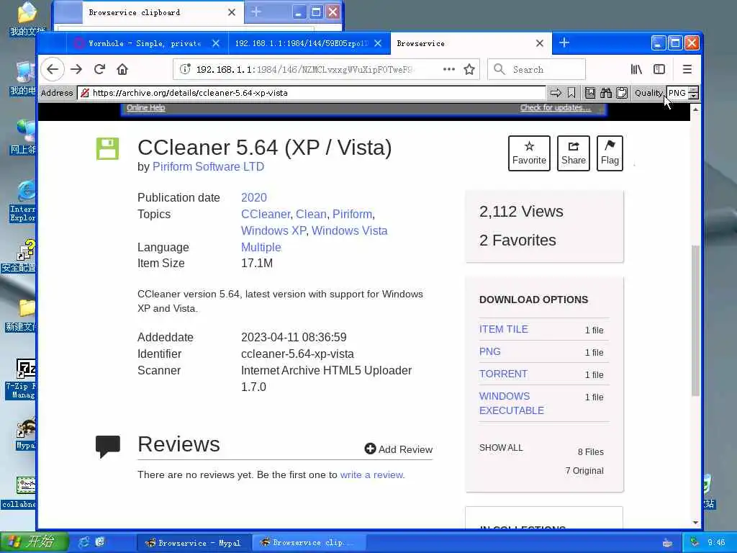Download the PNG option
This screenshot has height=553, width=737.
tap(489, 351)
